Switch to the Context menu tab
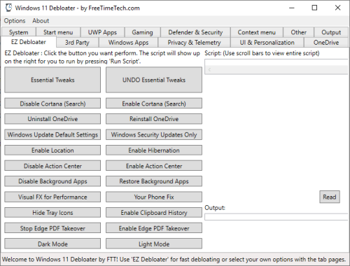Image resolution: width=350 pixels, height=266 pixels. [x=257, y=32]
